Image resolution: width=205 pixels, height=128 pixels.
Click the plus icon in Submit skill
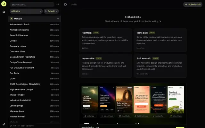pos(186,4)
